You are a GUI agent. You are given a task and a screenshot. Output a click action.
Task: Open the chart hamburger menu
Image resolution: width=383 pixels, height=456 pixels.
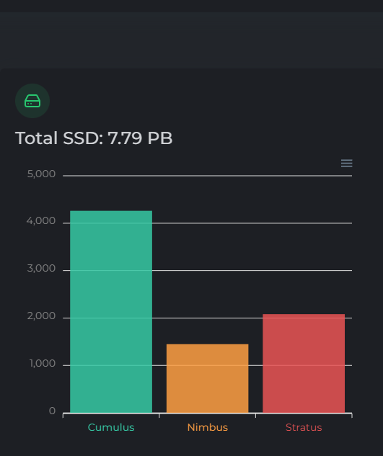[x=347, y=163]
